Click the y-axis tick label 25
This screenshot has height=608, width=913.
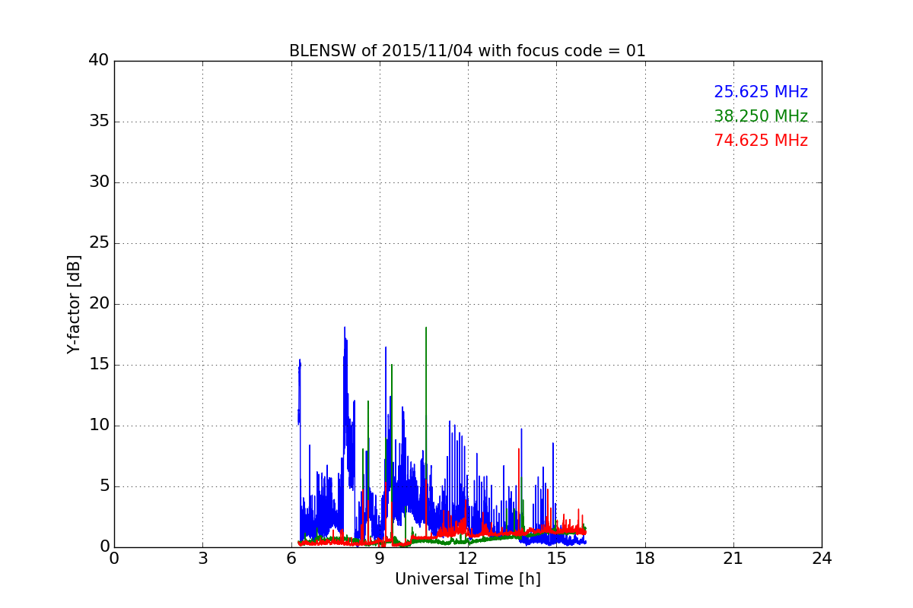point(99,243)
